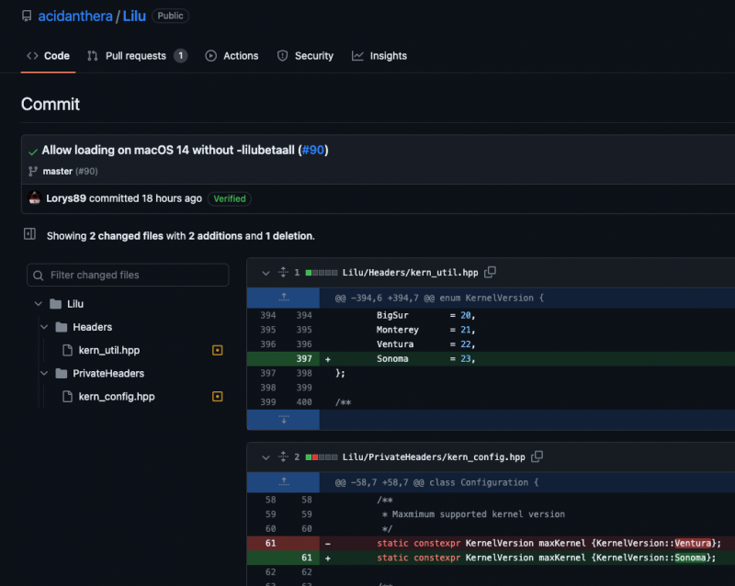Open the Security tab

click(305, 56)
